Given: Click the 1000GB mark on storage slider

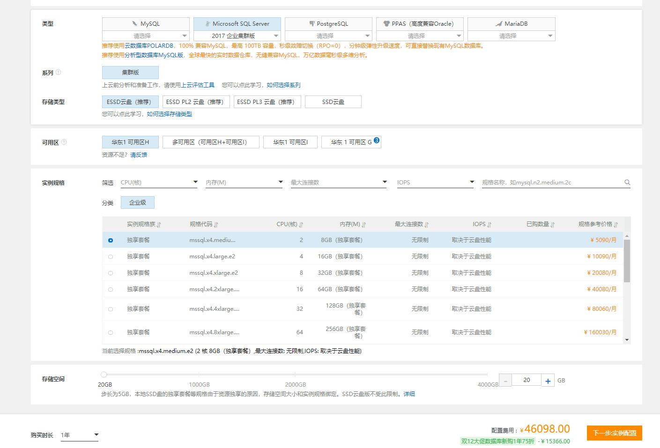Looking at the screenshot, I should (199, 375).
